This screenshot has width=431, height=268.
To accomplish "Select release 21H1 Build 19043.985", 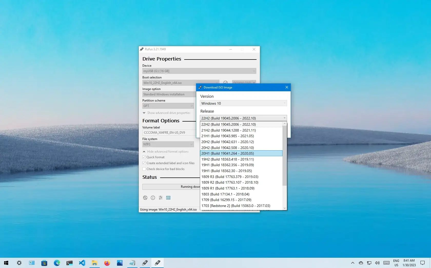I will click(241, 136).
